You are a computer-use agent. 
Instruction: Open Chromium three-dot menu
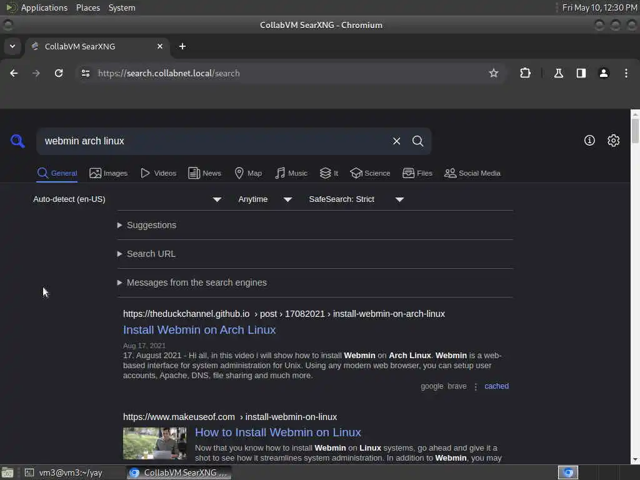click(x=626, y=73)
